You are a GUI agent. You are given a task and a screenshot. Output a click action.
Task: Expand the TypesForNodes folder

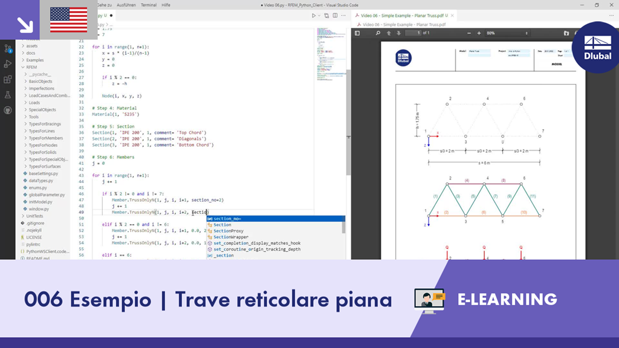pyautogui.click(x=43, y=145)
